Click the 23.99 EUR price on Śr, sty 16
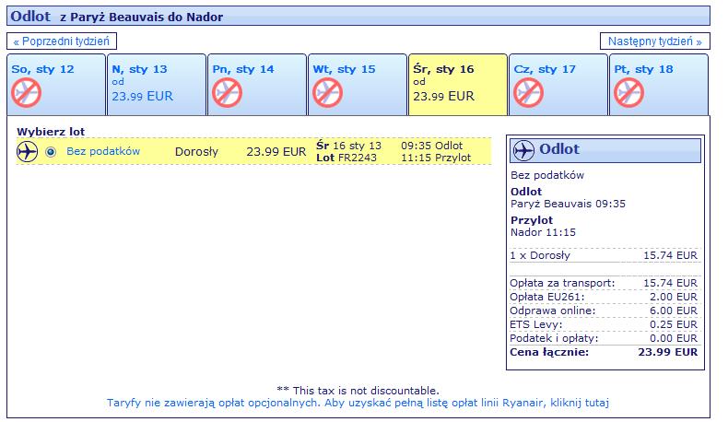The width and height of the screenshot is (728, 422). pyautogui.click(x=443, y=96)
